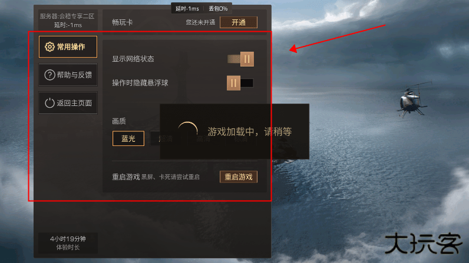Click the 服务器 server info panel
The image size is (469, 263).
coord(68,21)
